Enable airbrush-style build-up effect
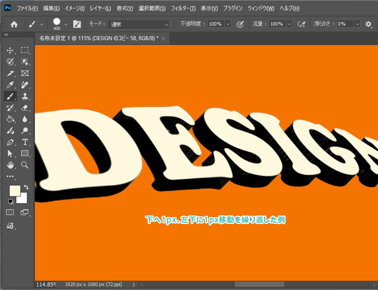The image size is (378, 290). 301,24
